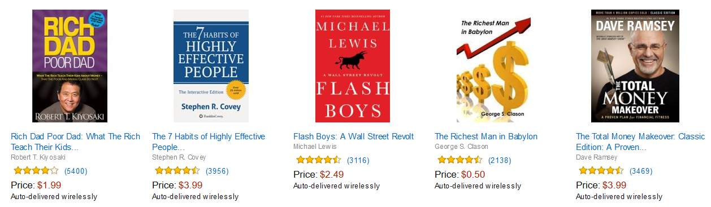Open the Rich Dad Poor Dad book cover
Screen dimensions: 711x207
tap(70, 66)
